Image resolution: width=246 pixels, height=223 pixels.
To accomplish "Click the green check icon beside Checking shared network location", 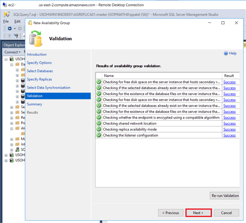I will 99,124.
